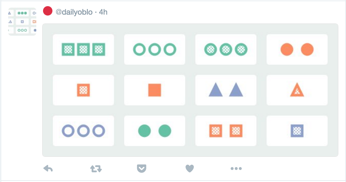This screenshot has width=346, height=182.
Task: Save tweet with the Pocket icon
Action: [141, 169]
